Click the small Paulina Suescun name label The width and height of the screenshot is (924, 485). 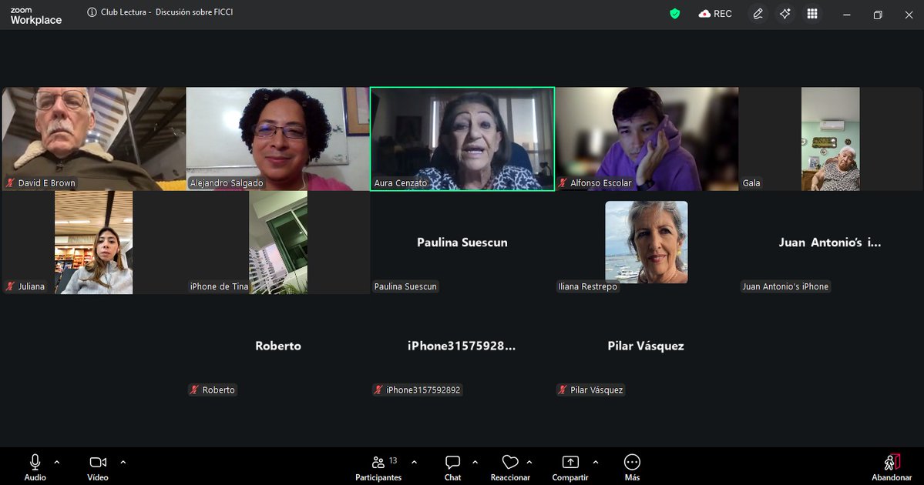[405, 286]
